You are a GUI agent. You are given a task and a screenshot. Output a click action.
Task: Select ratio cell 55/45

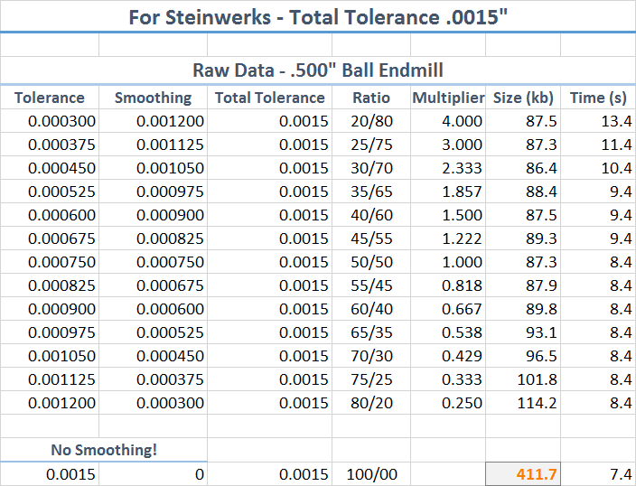point(371,285)
